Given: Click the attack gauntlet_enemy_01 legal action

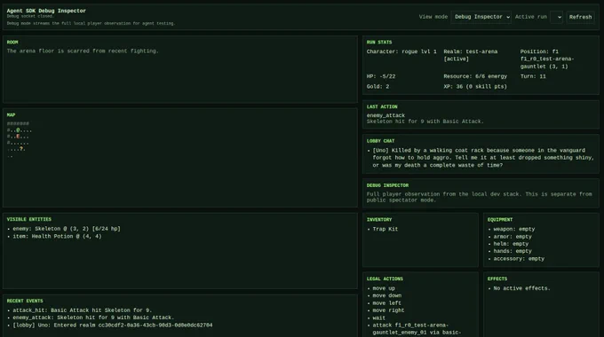Looking at the screenshot, I should [417, 329].
